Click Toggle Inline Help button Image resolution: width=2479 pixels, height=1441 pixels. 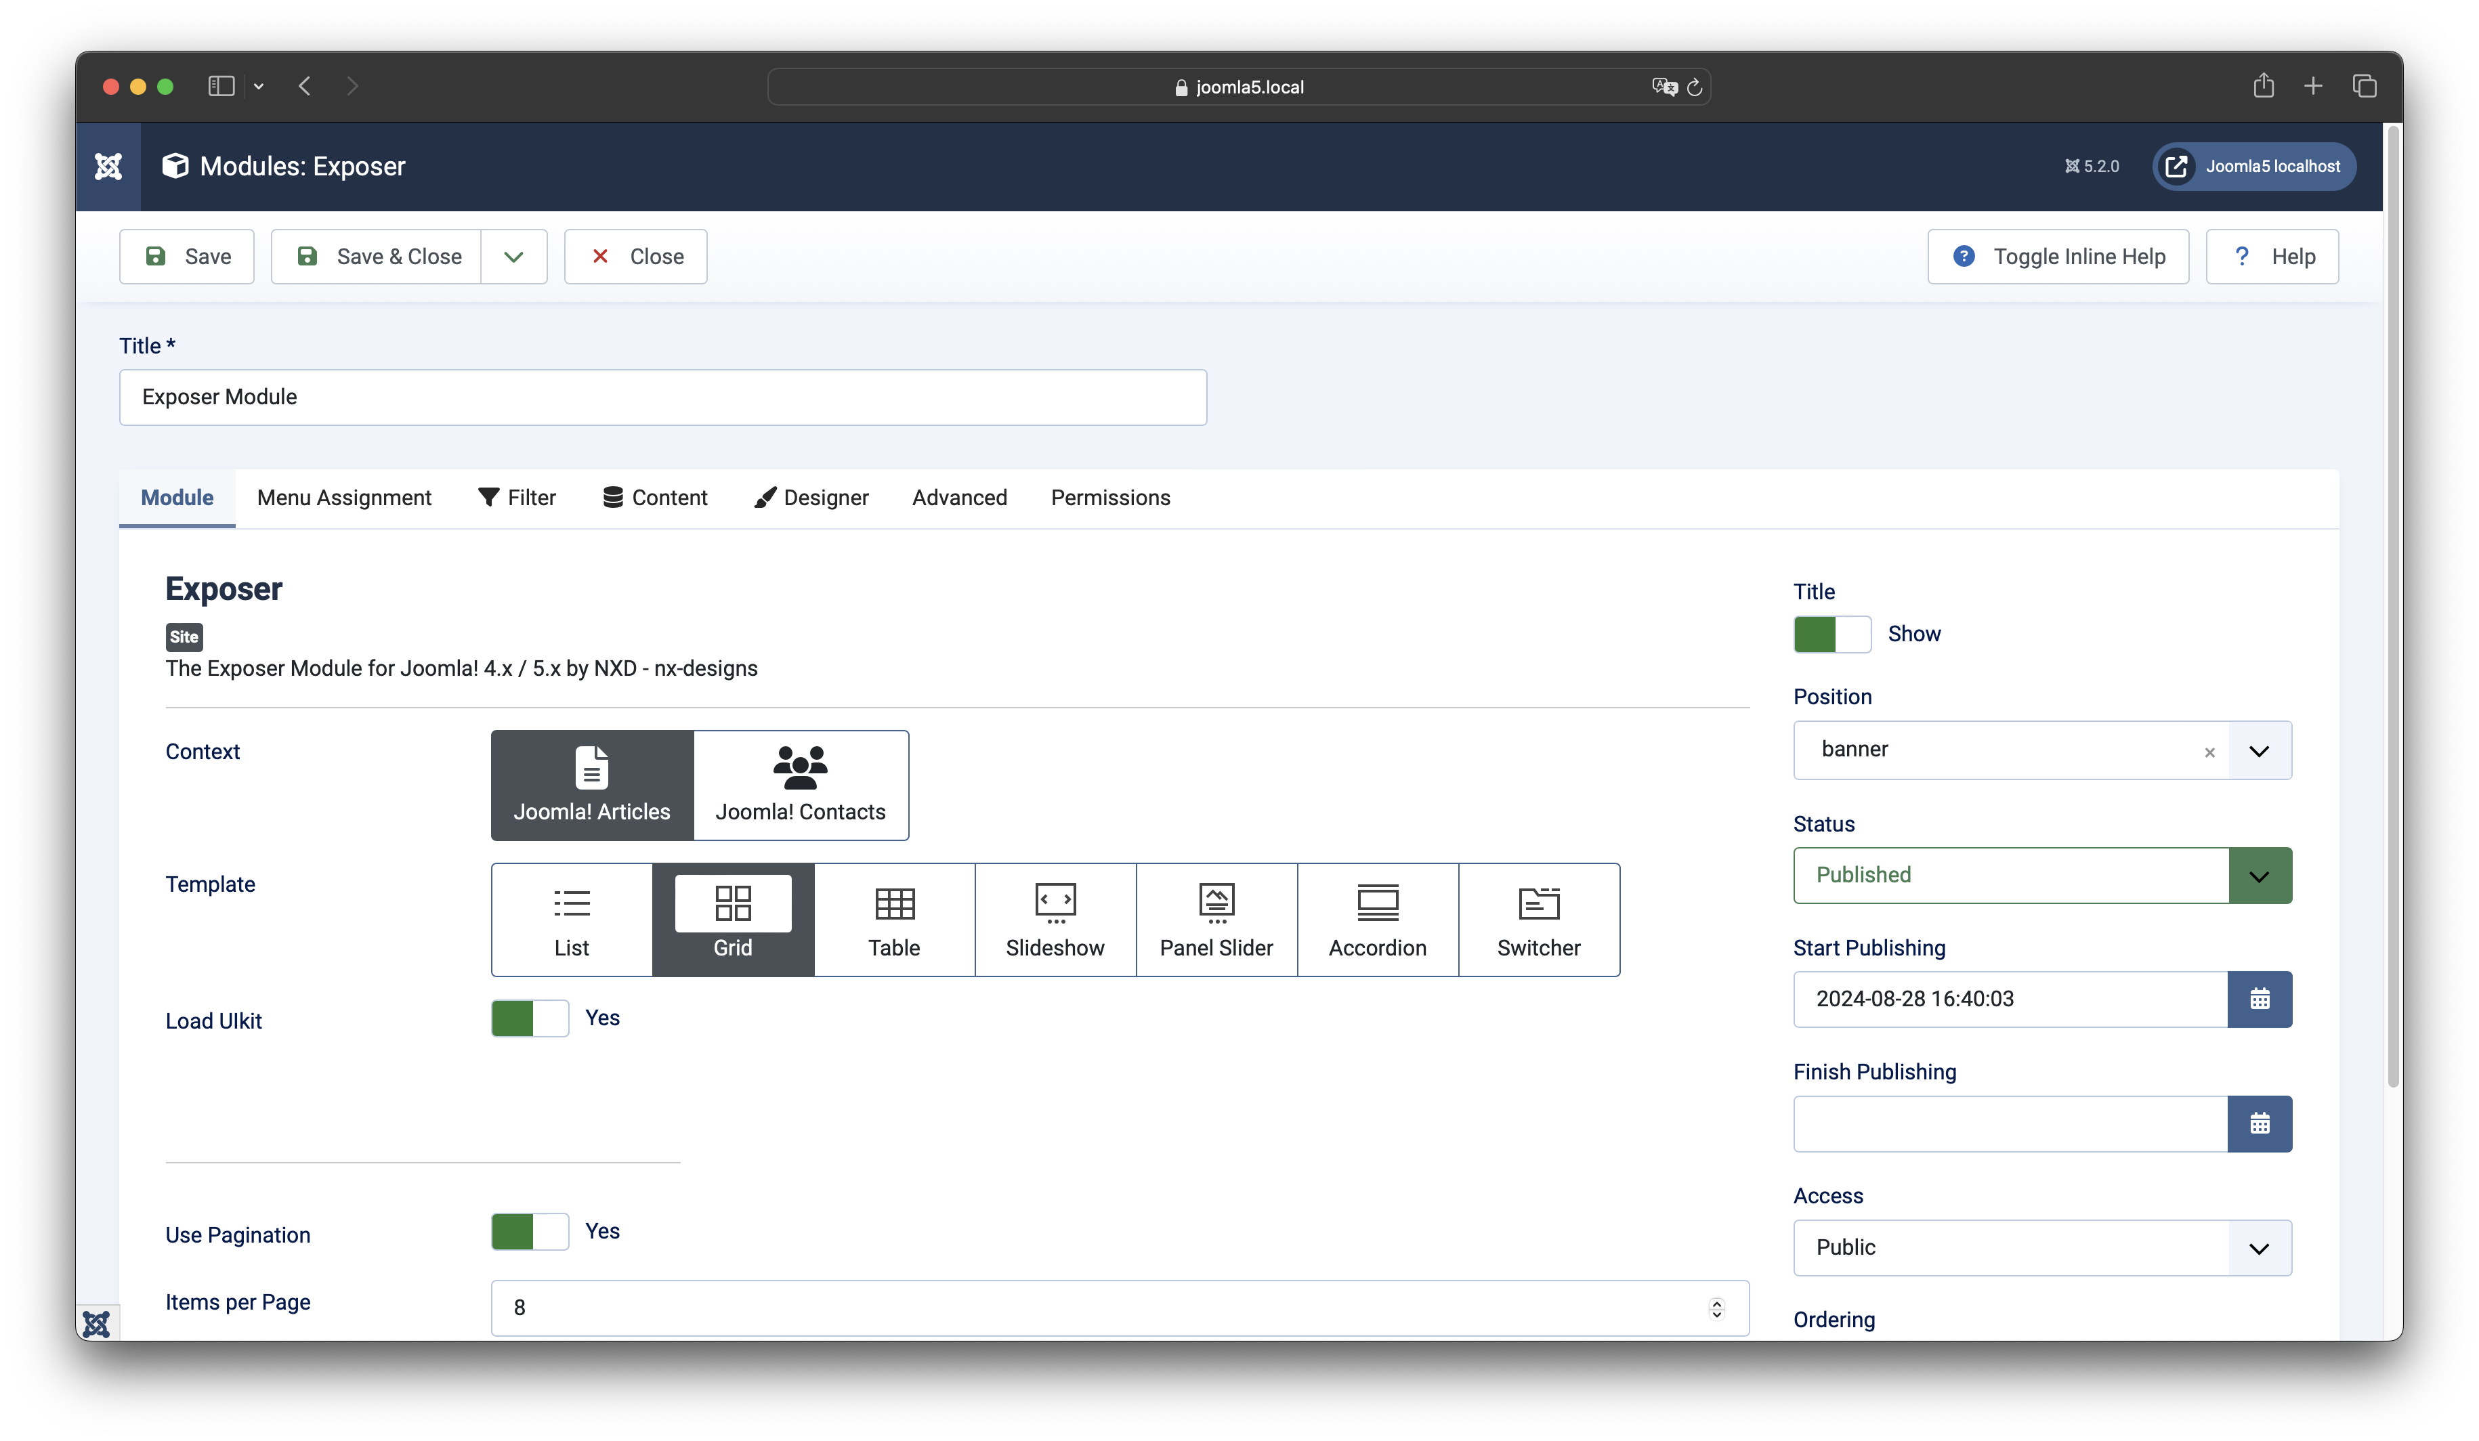click(x=2058, y=257)
